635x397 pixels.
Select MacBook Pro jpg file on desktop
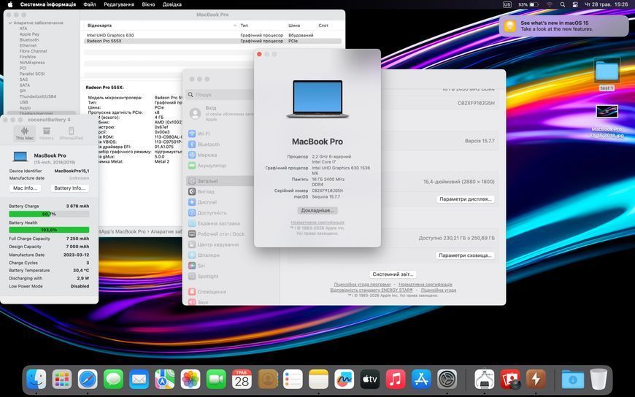click(607, 122)
